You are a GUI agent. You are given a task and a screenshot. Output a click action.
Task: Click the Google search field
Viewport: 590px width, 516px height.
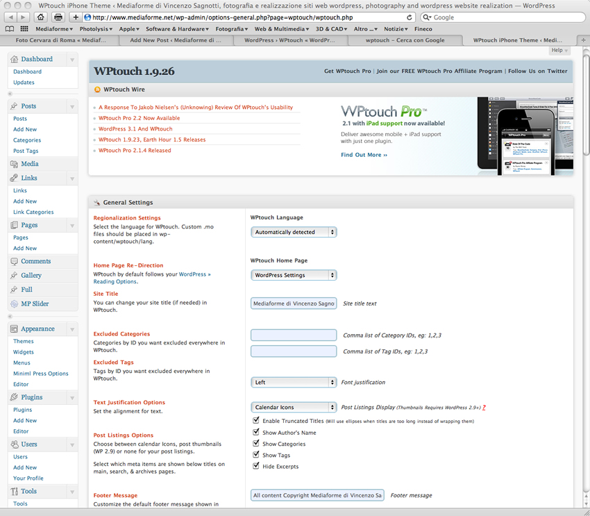tap(503, 17)
